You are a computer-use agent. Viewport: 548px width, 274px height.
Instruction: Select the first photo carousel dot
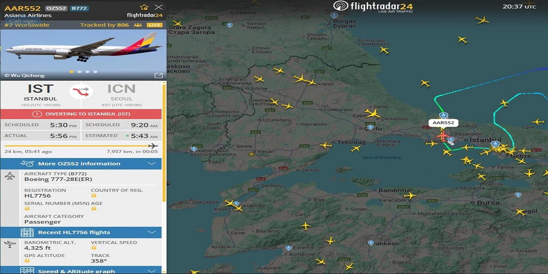71,72
